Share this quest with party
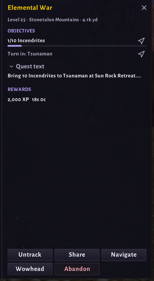This screenshot has width=154, height=281. (x=77, y=255)
